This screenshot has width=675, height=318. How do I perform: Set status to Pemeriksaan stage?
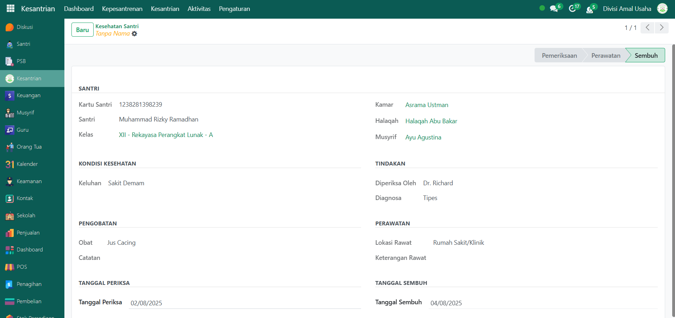[x=559, y=56]
